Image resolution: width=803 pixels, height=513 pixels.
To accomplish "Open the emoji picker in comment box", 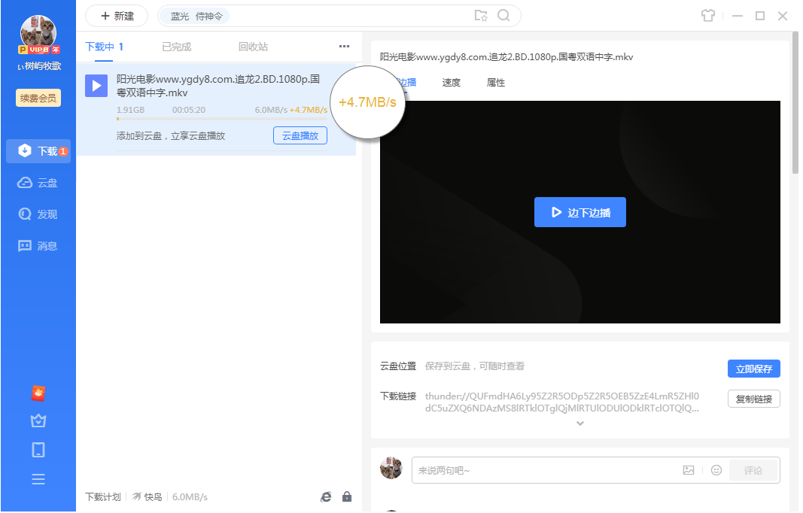I will 716,470.
